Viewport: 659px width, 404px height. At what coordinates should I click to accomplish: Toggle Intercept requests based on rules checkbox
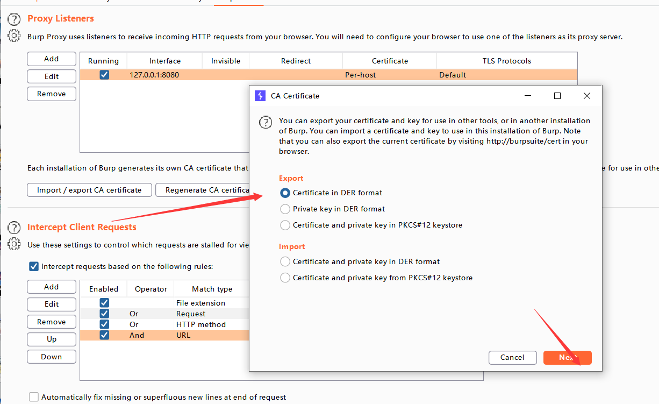point(34,266)
